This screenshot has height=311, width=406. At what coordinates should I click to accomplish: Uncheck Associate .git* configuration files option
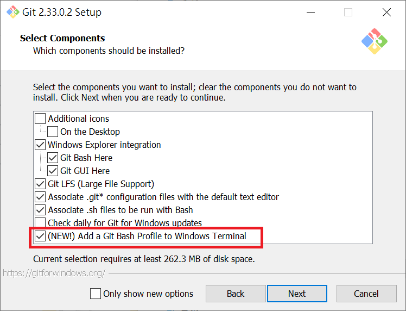coord(40,197)
